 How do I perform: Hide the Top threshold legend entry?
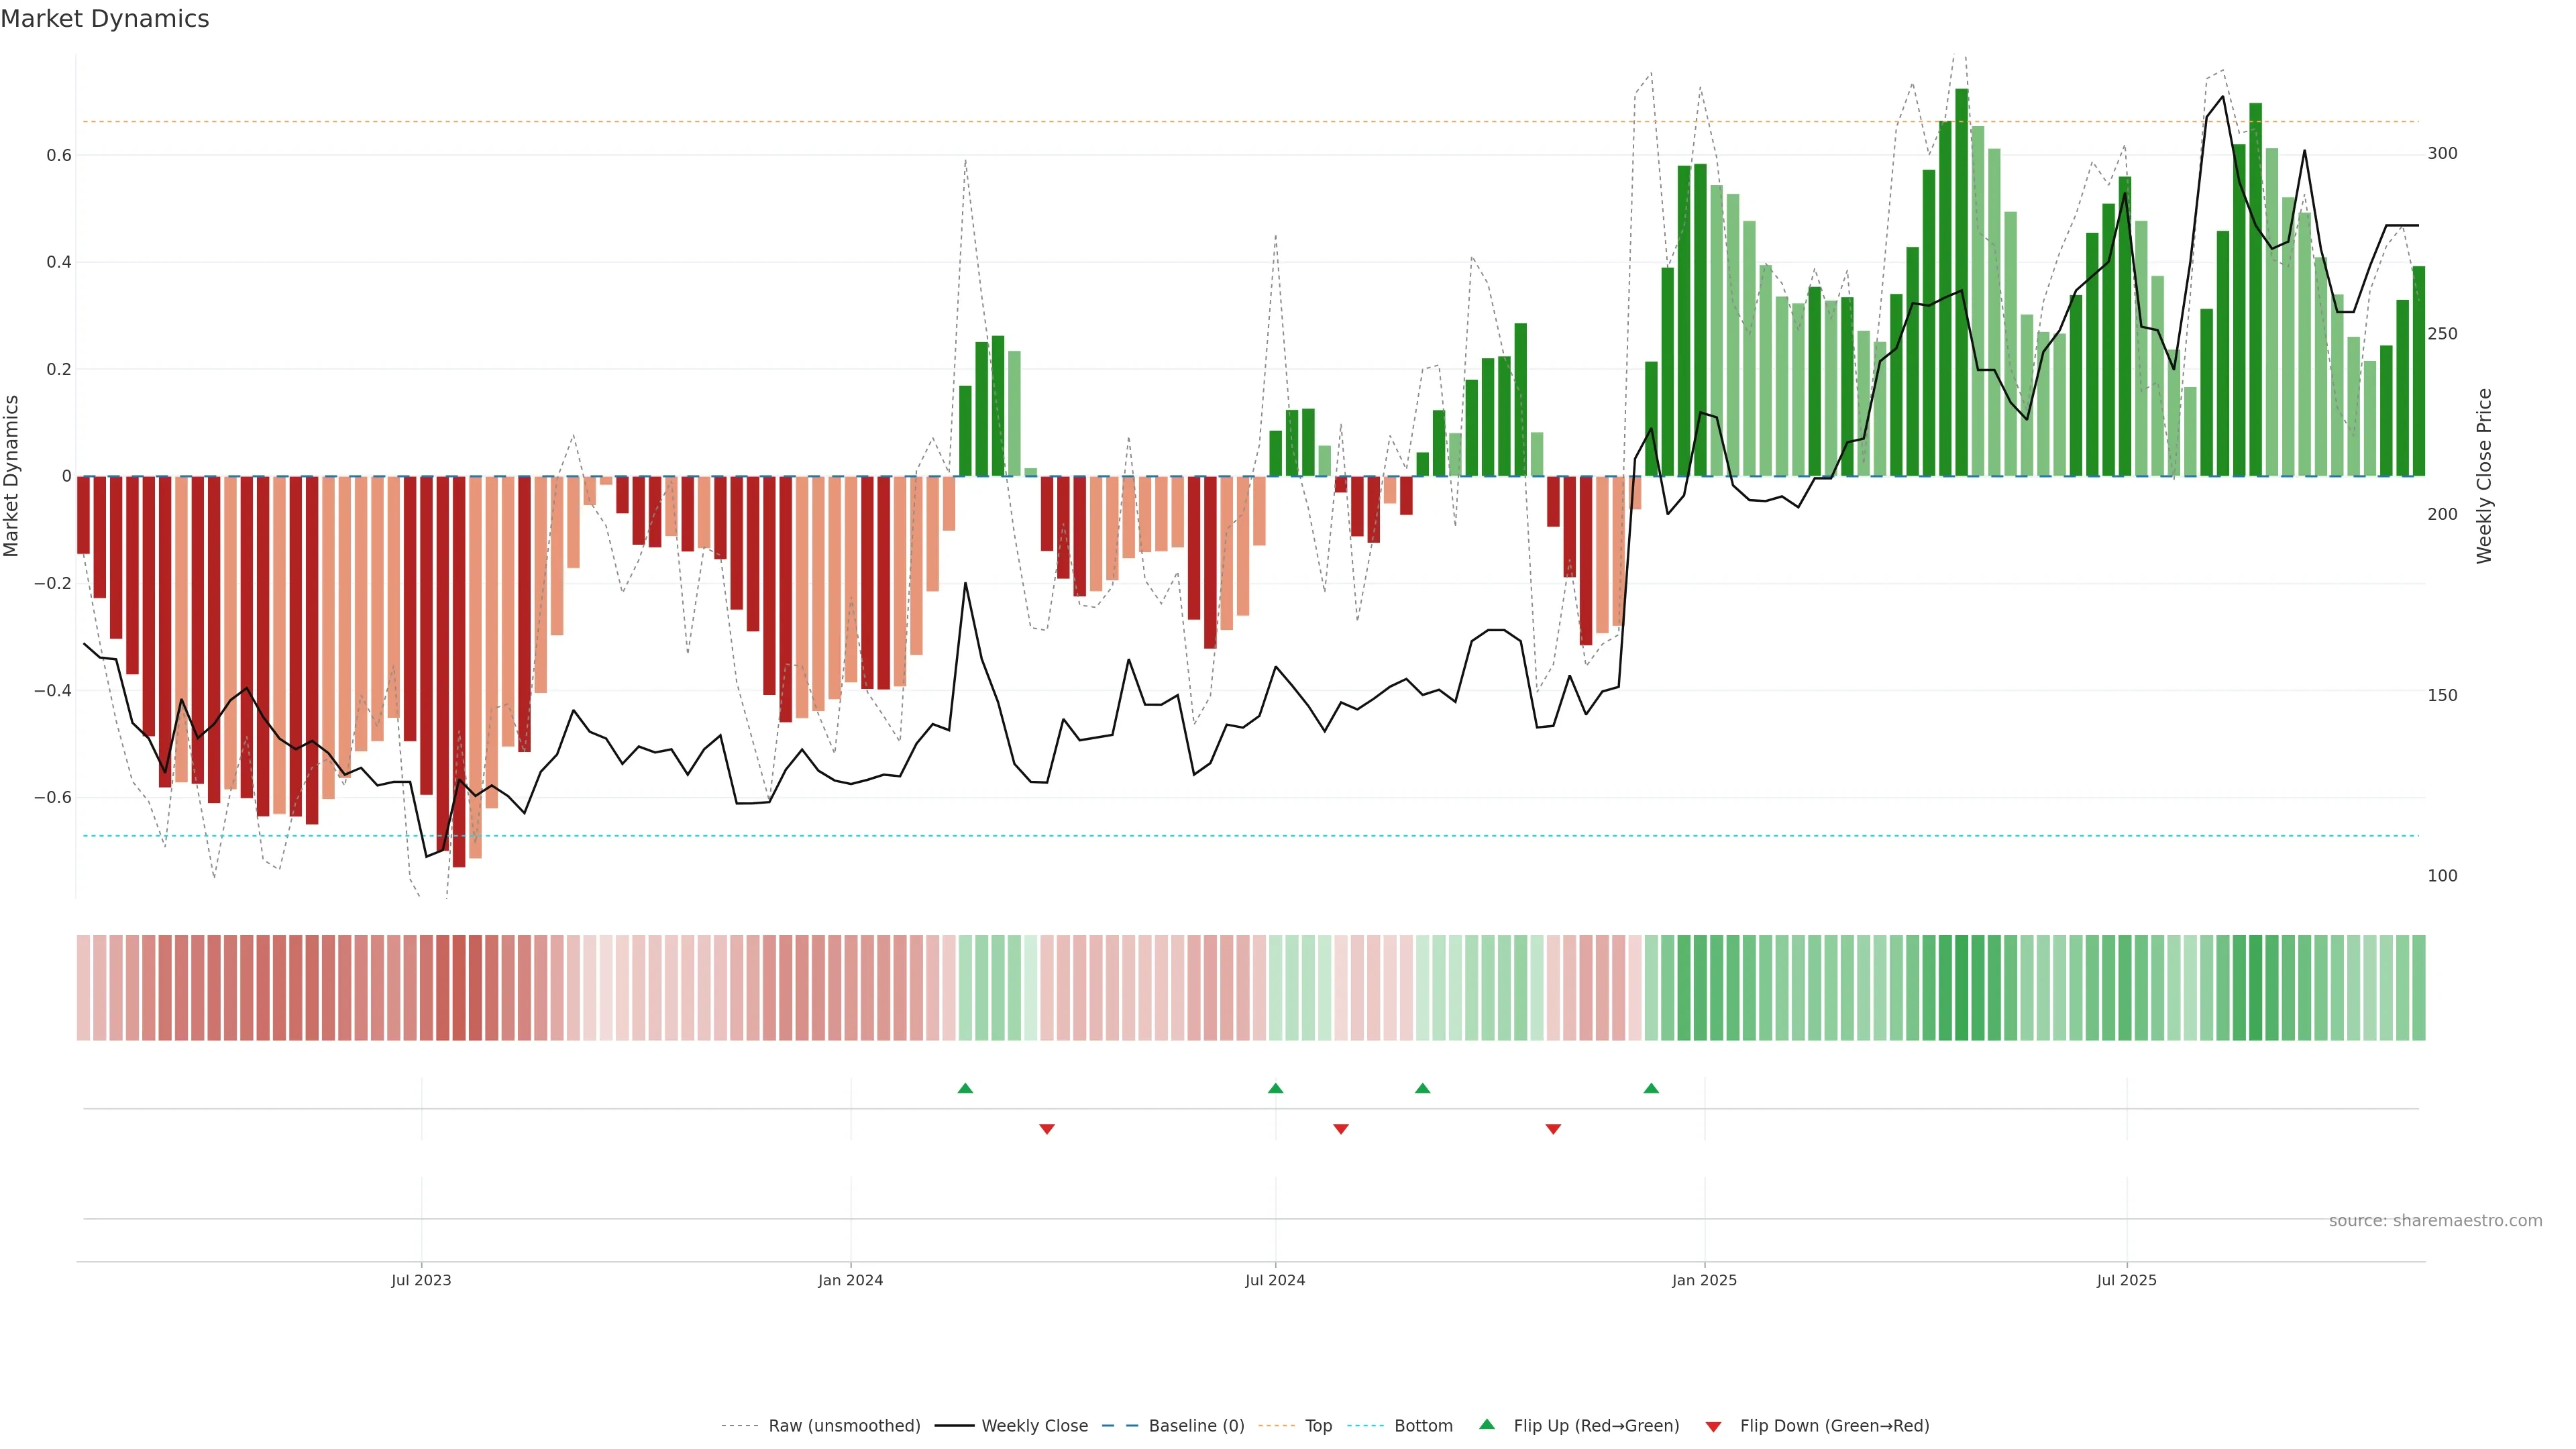1318,1426
